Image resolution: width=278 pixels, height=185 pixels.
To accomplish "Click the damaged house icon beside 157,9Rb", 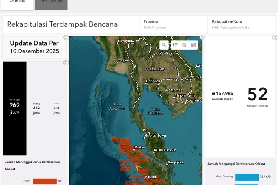I will [x=214, y=94].
